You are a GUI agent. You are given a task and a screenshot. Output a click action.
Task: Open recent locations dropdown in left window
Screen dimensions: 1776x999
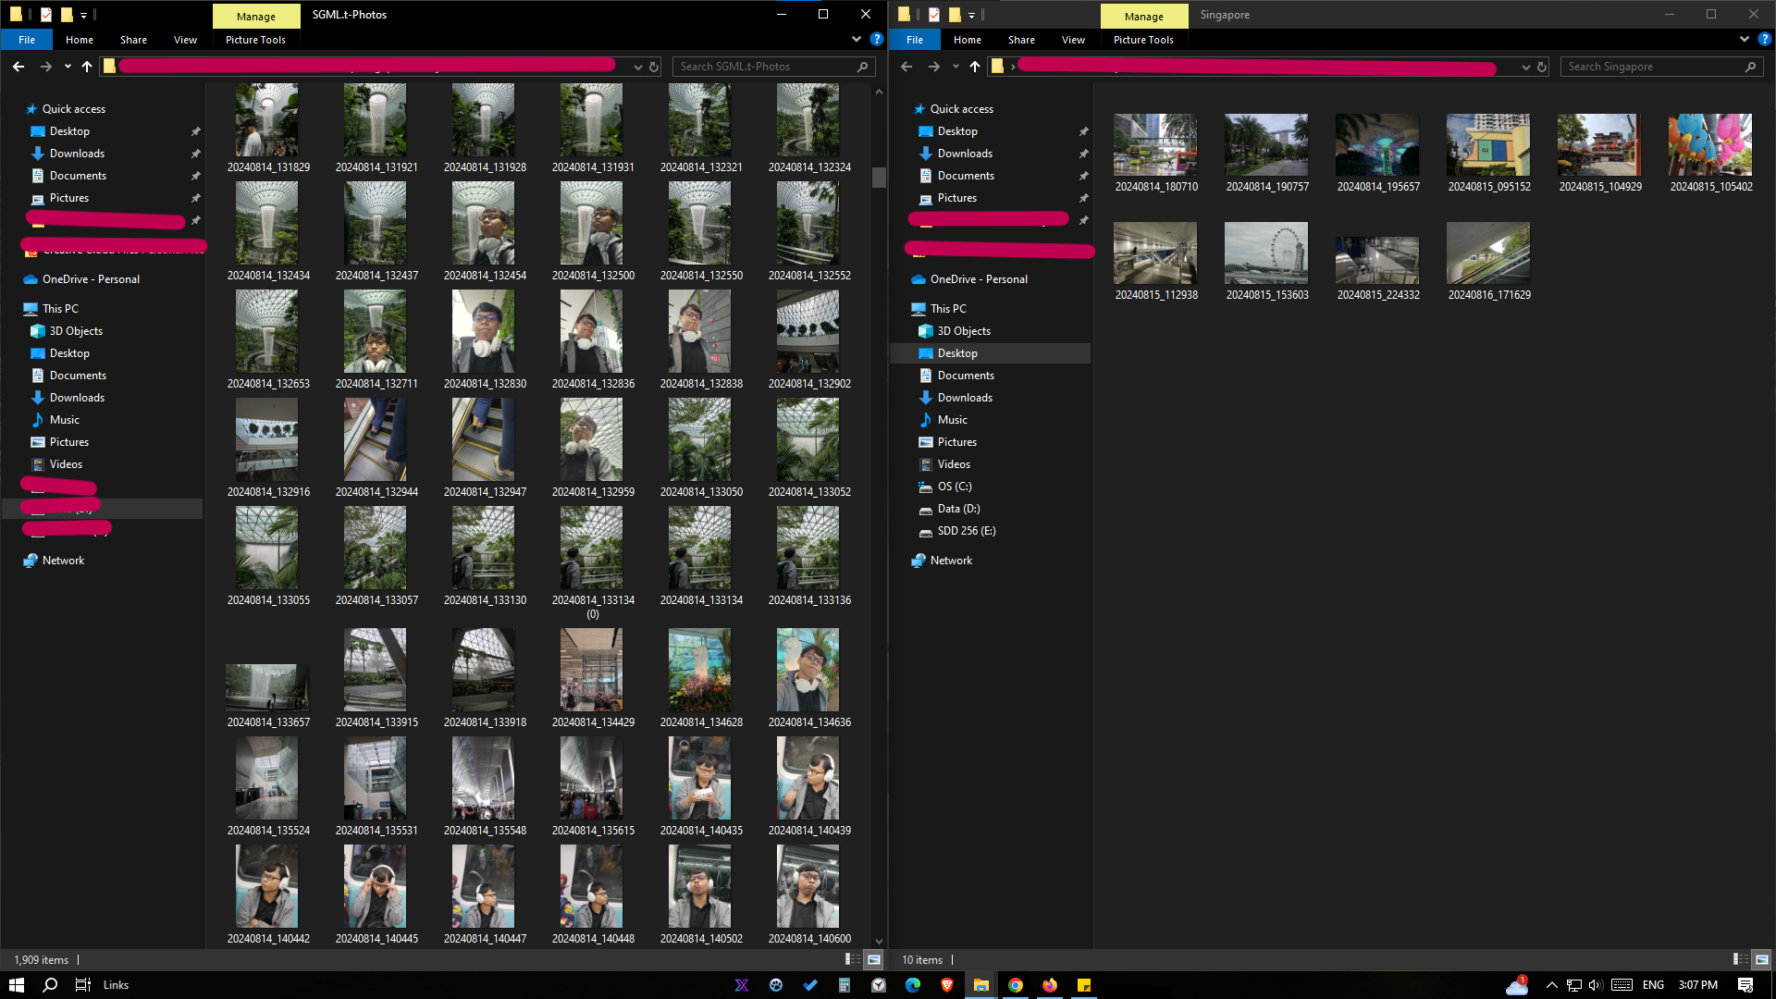pos(68,67)
